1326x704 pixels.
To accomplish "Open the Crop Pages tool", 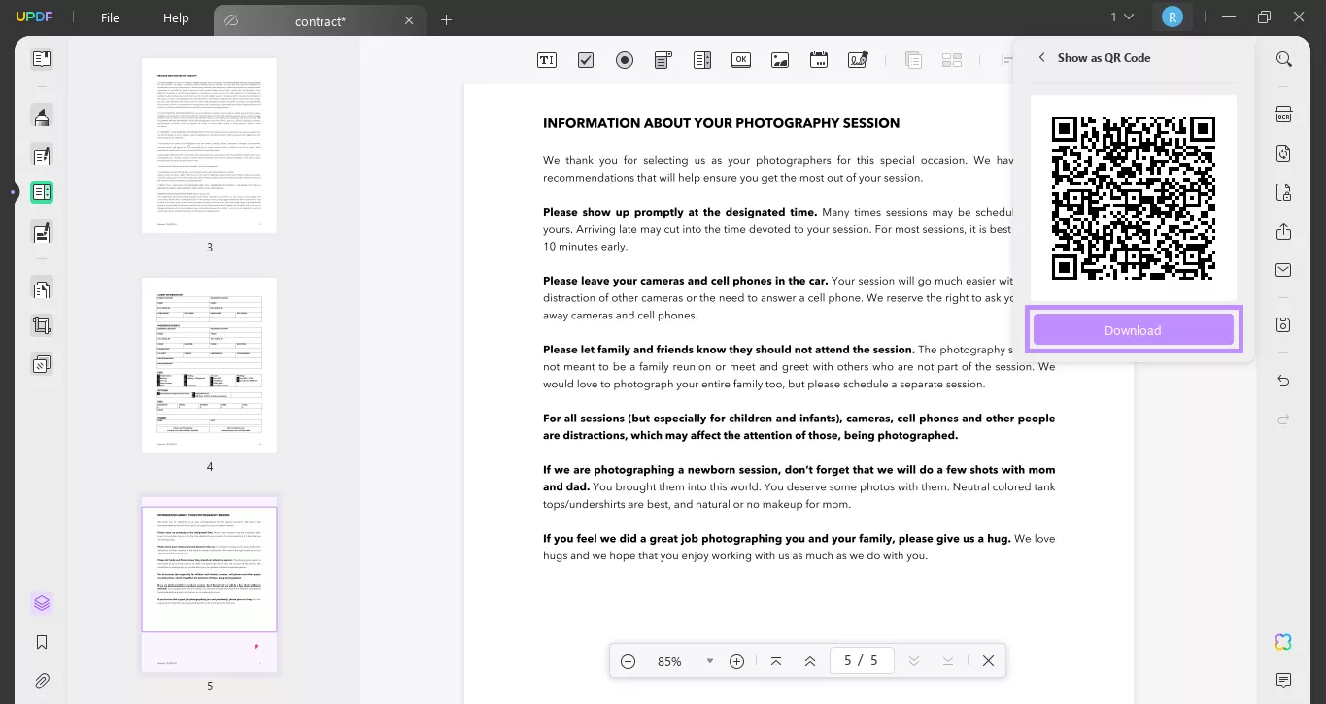I will (x=41, y=326).
